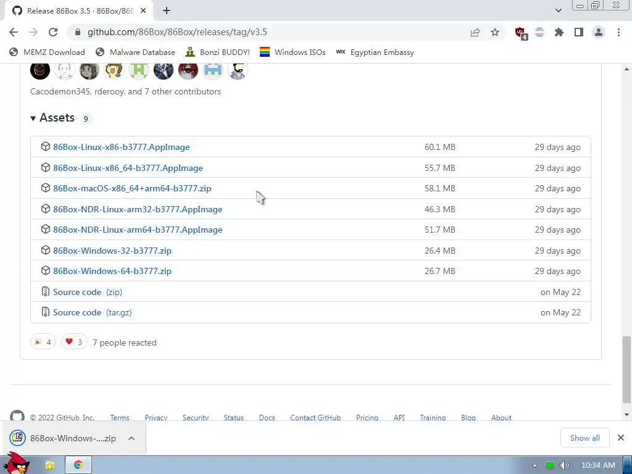
Task: Open the Bonzi BUDDY! bookmark
Action: [x=218, y=52]
